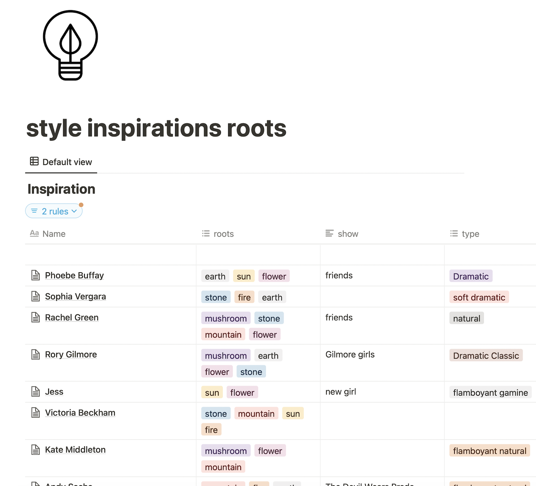
Task: Open the show column header menu
Action: click(348, 233)
